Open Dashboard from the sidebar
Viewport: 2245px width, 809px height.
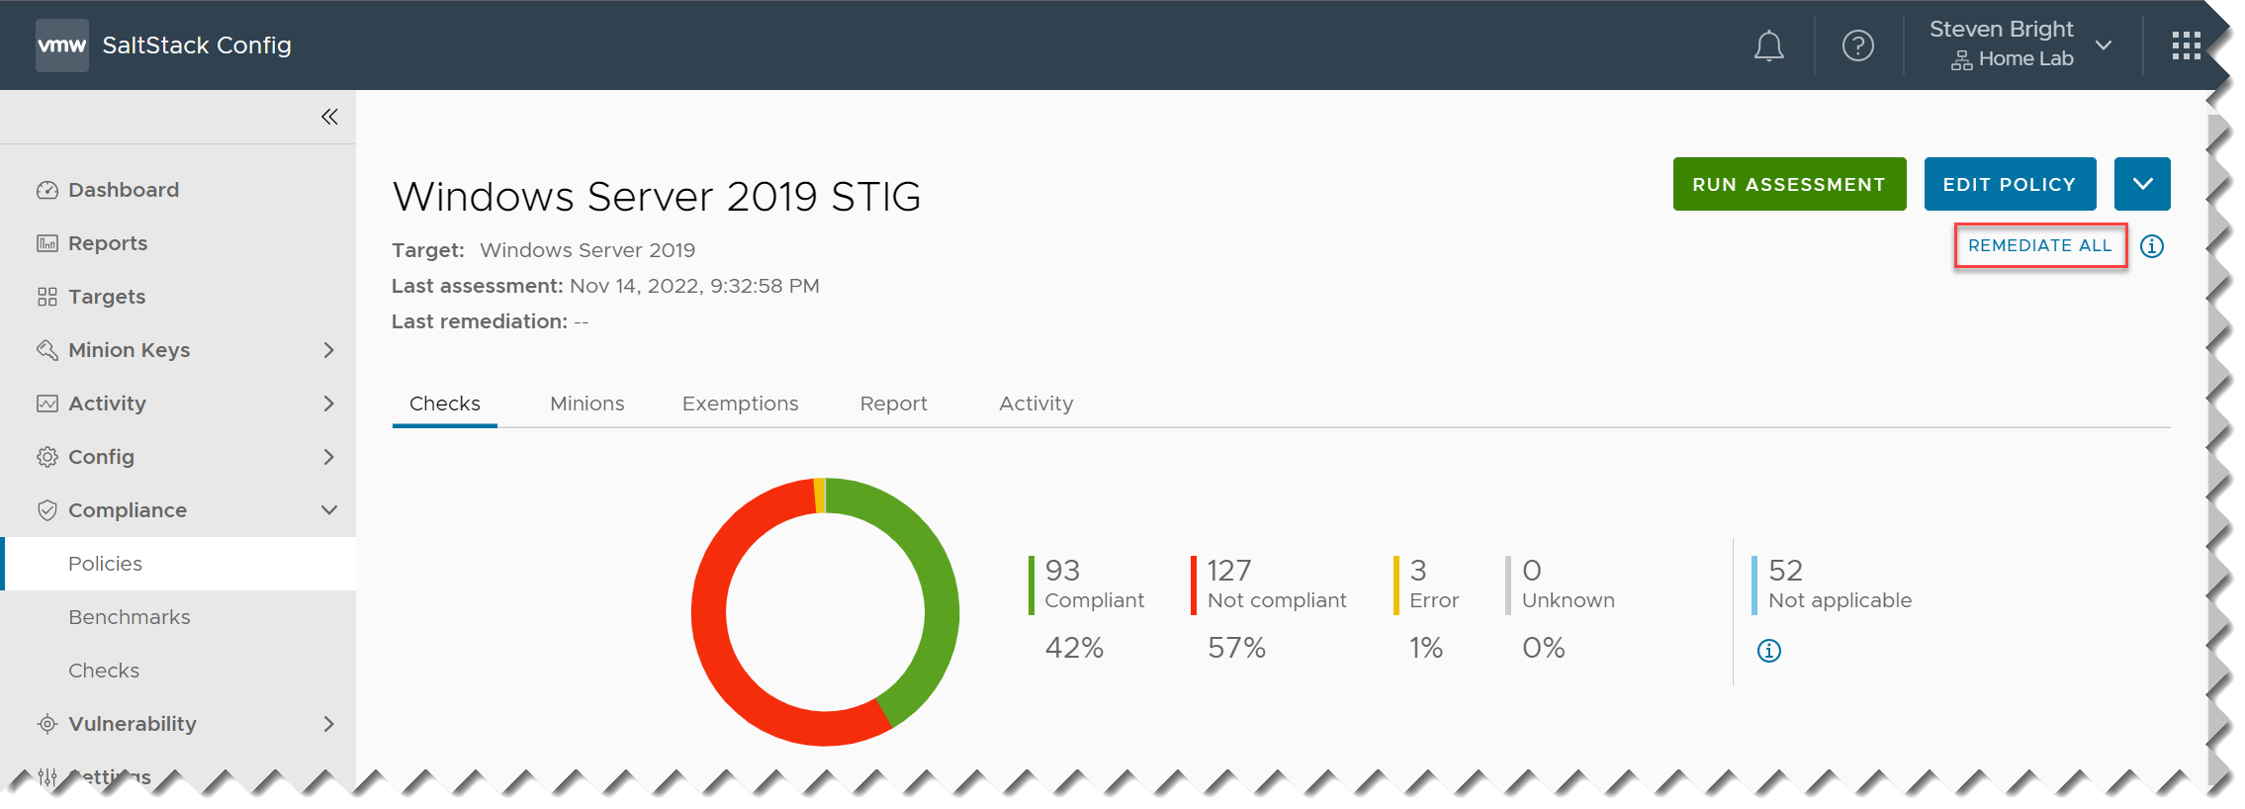point(123,190)
